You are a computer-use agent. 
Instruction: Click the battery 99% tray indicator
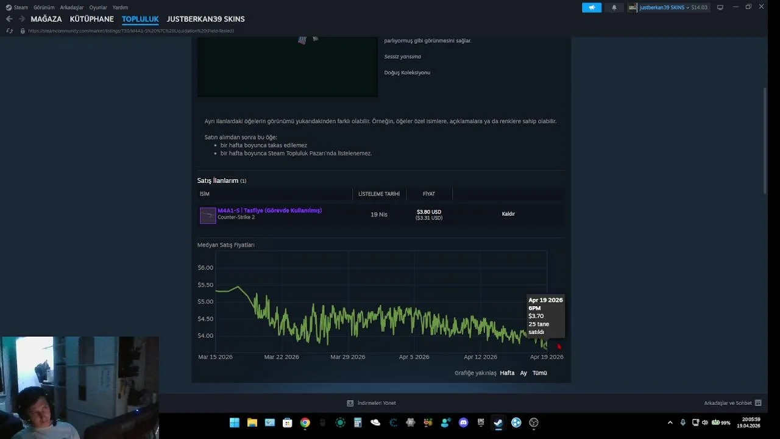coord(721,423)
